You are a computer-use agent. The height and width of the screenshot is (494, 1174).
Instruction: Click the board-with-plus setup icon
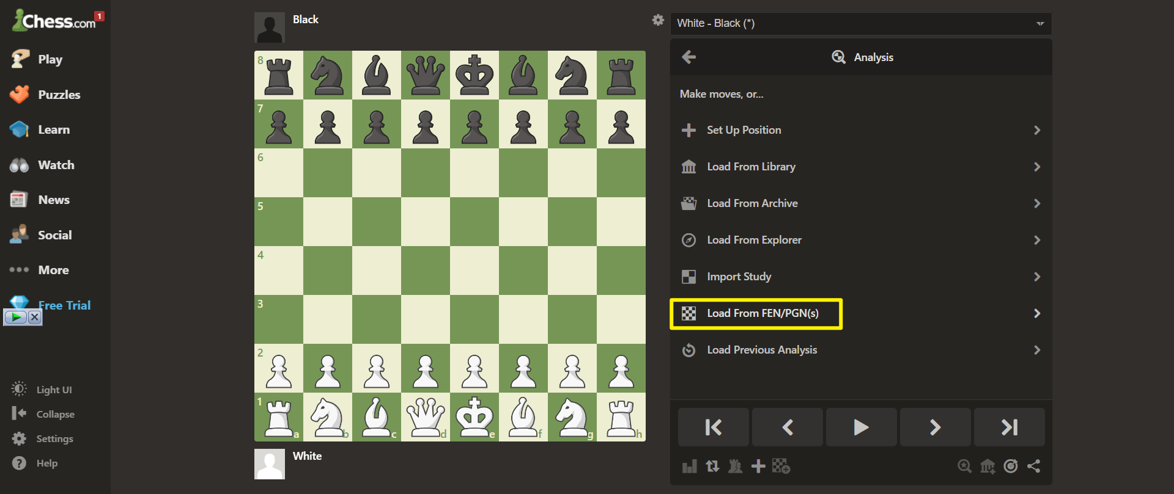tap(781, 467)
